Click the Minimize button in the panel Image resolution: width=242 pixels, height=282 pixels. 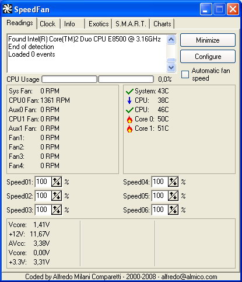[208, 40]
